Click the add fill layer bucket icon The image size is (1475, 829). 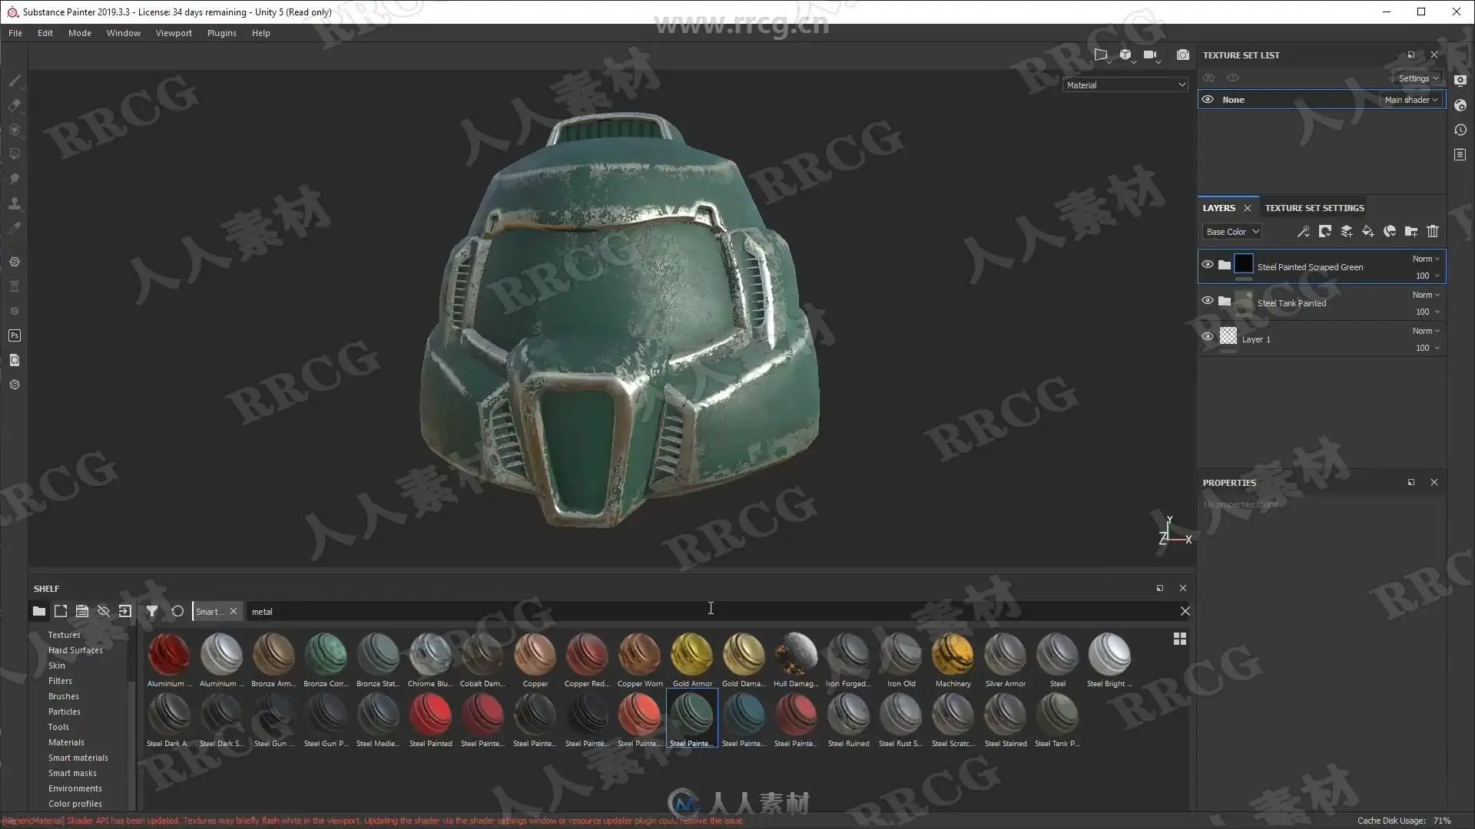(1367, 231)
